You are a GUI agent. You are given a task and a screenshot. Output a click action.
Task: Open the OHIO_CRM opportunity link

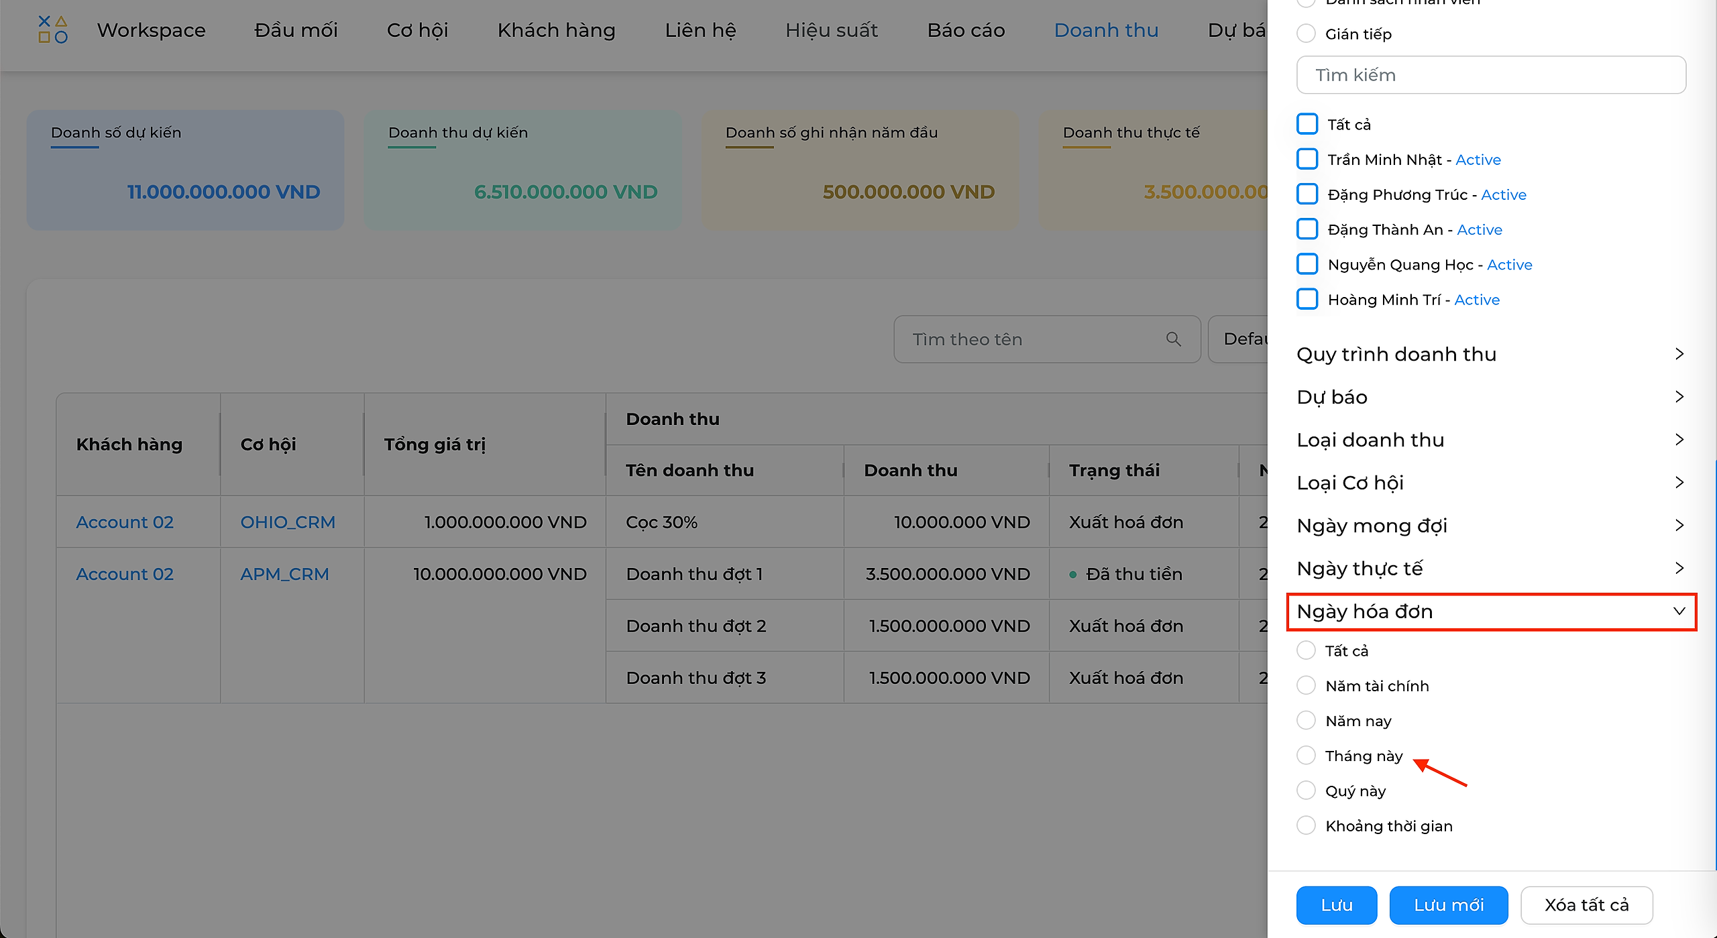(288, 522)
